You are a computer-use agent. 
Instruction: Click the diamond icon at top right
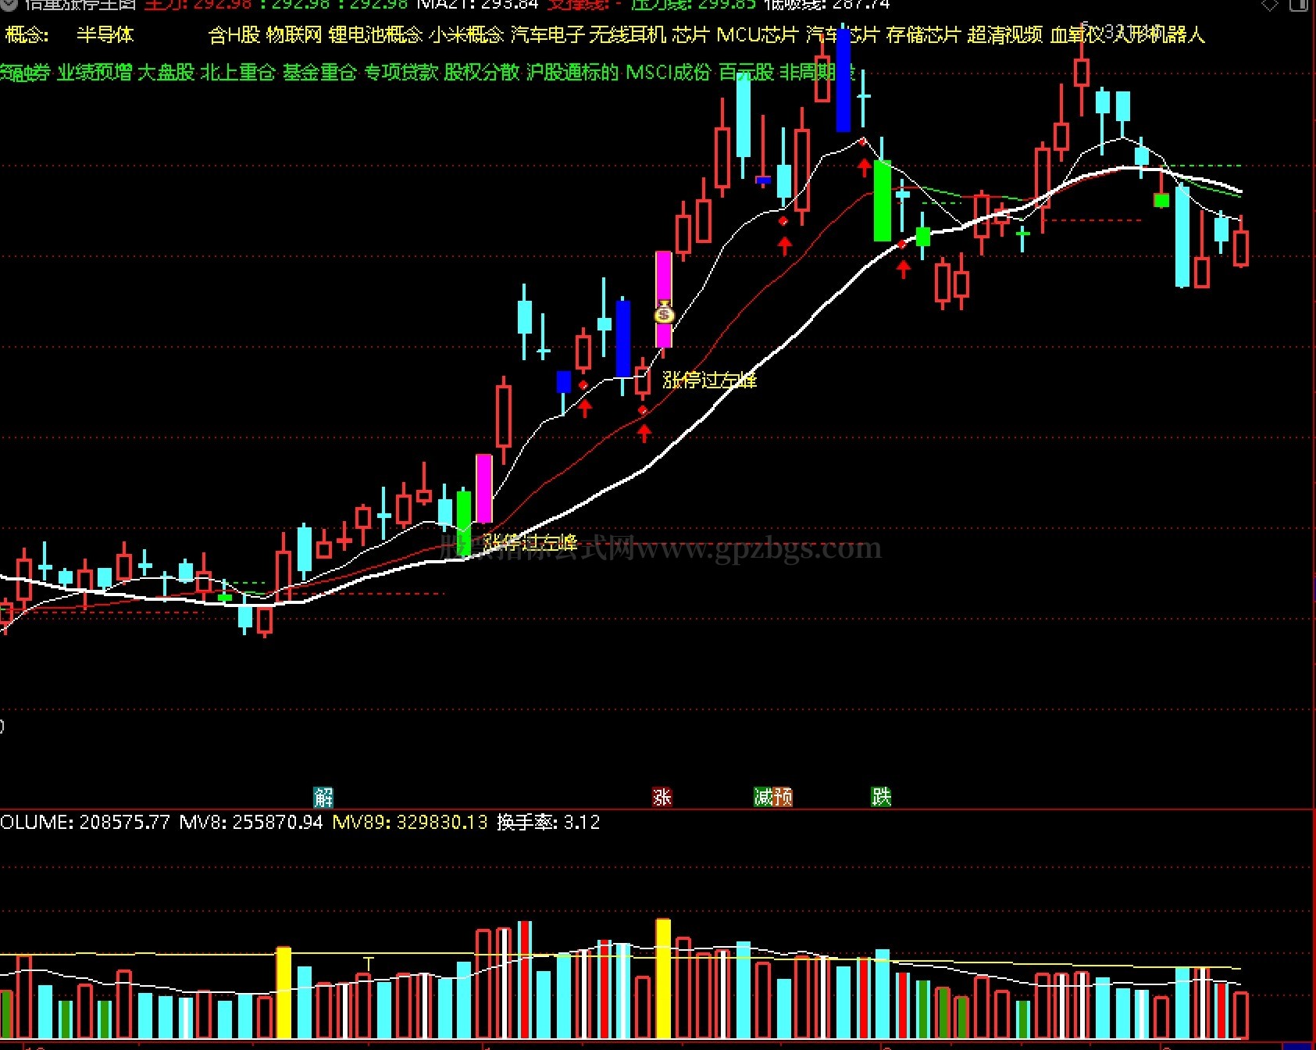coord(1270,5)
